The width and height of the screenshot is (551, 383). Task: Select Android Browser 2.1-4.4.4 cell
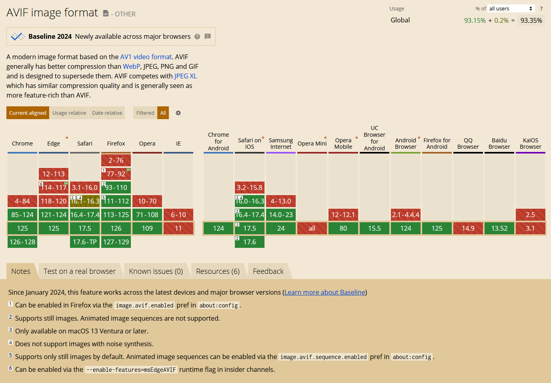[406, 215]
